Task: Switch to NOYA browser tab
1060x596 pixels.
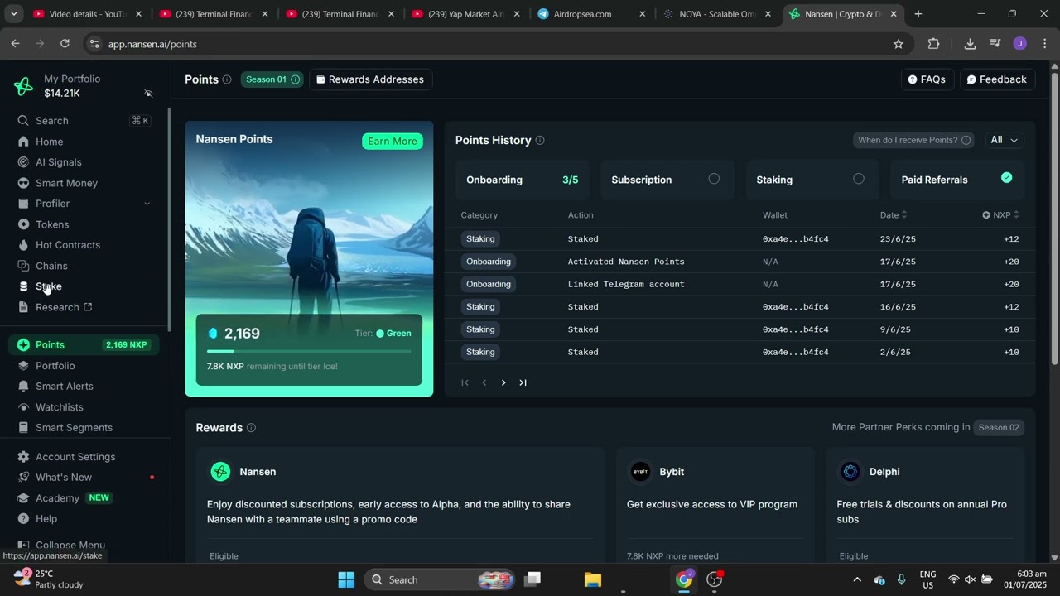Action: [x=717, y=14]
